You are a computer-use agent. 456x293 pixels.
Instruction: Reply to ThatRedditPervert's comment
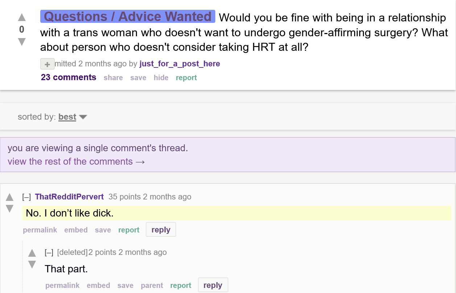click(161, 230)
